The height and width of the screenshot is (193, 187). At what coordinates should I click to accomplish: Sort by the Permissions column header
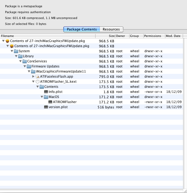[154, 36]
